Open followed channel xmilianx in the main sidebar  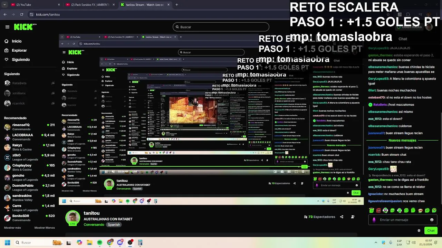(29, 93)
